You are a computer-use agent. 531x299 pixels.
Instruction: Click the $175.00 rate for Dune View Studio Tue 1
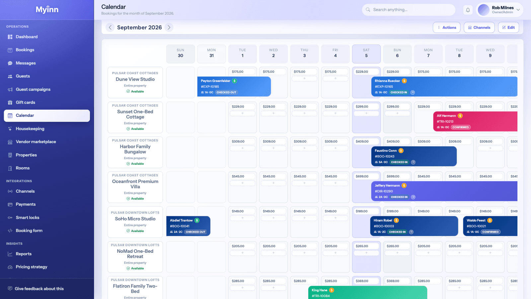[242, 72]
